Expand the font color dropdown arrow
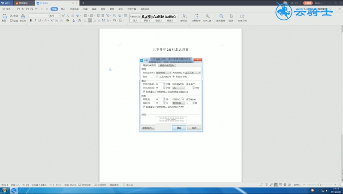343x194 pixels. click(76, 20)
